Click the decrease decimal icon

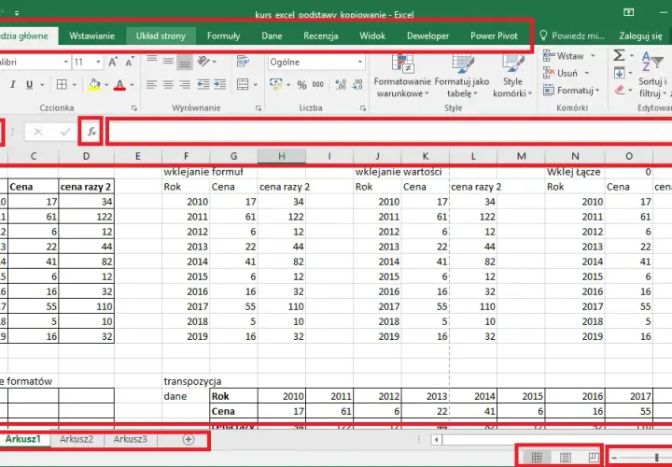point(357,84)
